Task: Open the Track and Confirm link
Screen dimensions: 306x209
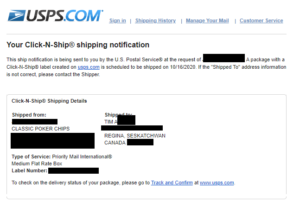Action: click(172, 183)
